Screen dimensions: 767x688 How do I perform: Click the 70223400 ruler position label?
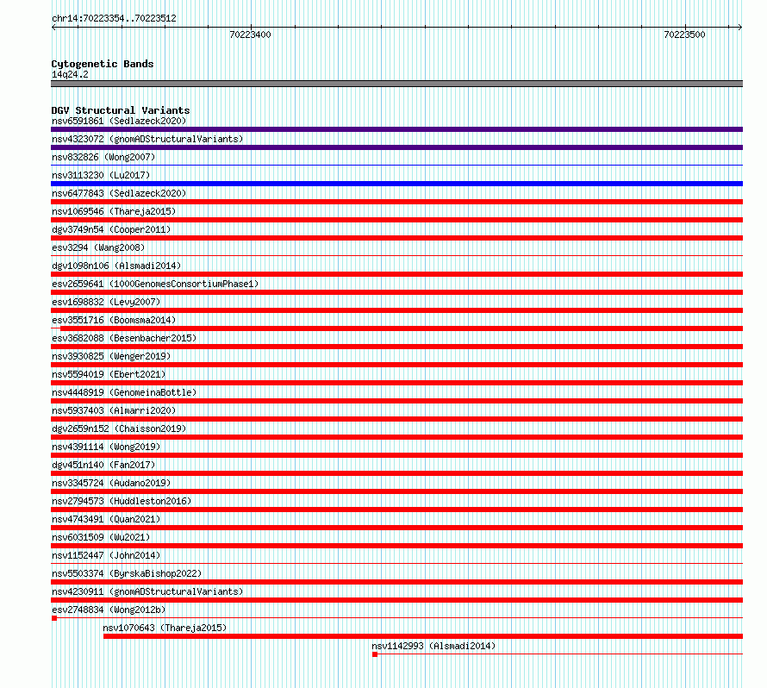250,34
